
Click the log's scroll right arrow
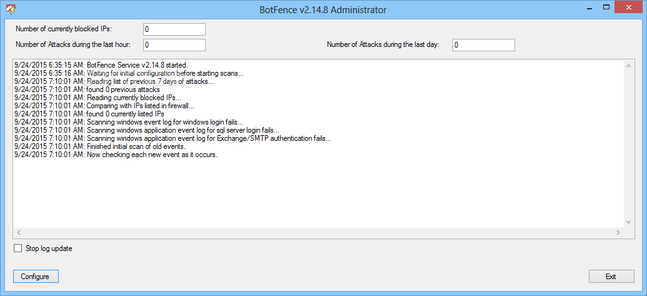[x=618, y=232]
